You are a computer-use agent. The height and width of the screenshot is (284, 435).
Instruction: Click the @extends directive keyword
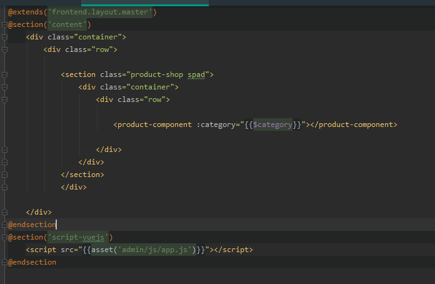tap(26, 13)
